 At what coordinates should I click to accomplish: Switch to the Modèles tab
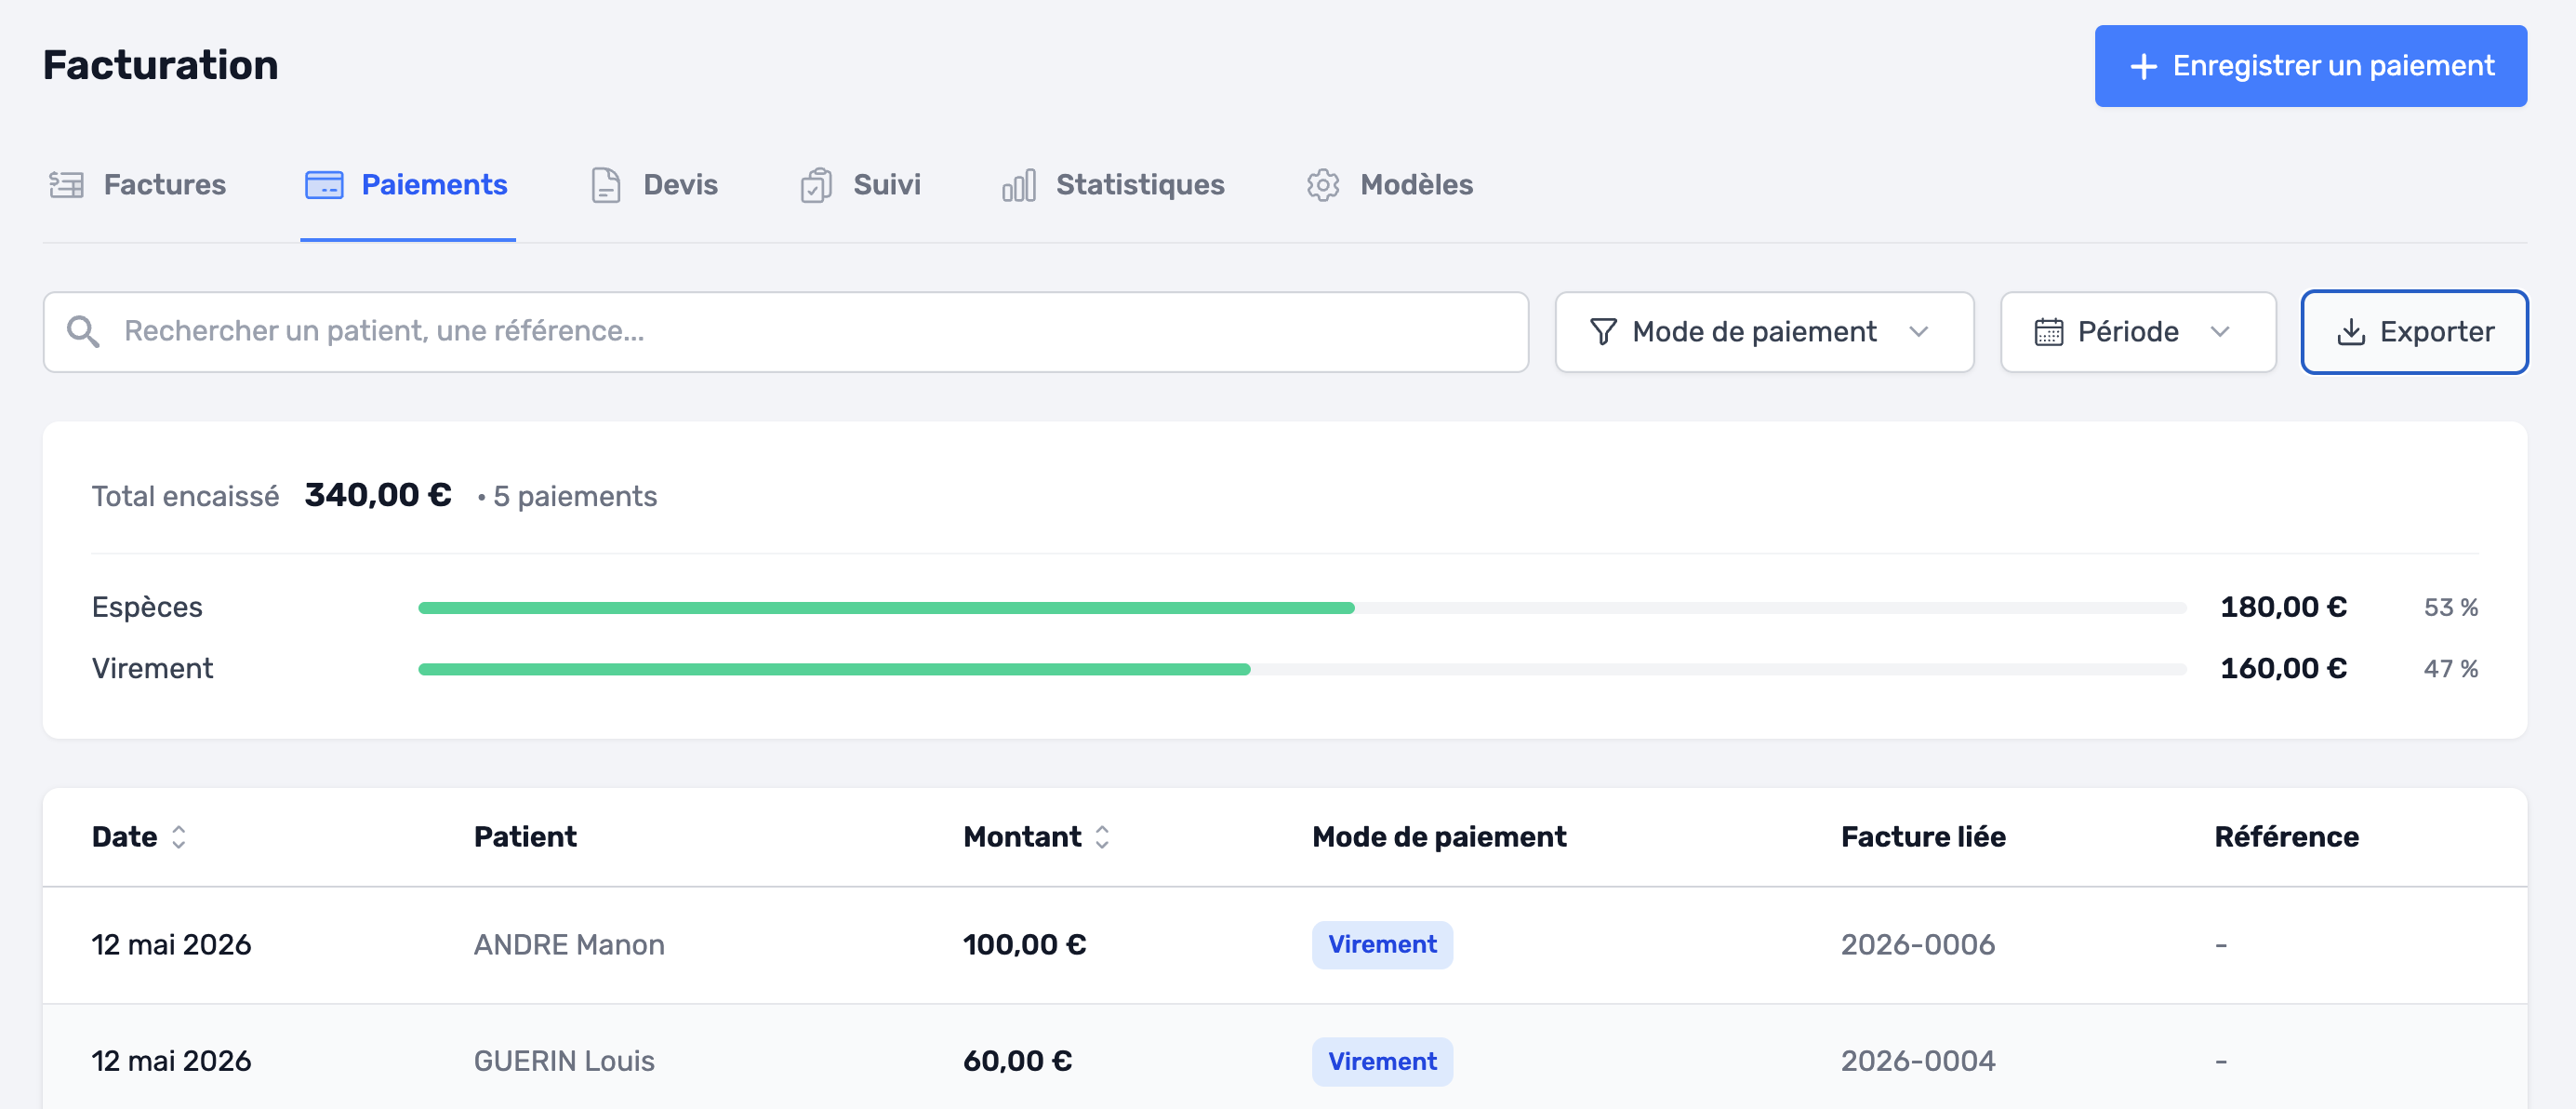coord(1390,185)
